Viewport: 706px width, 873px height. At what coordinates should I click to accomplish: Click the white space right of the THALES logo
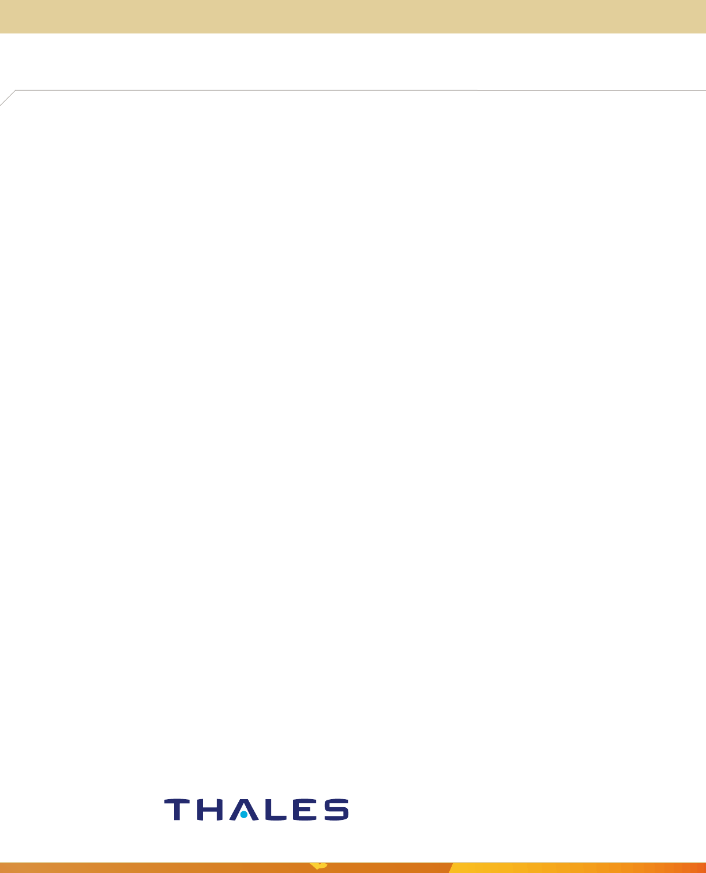519,810
